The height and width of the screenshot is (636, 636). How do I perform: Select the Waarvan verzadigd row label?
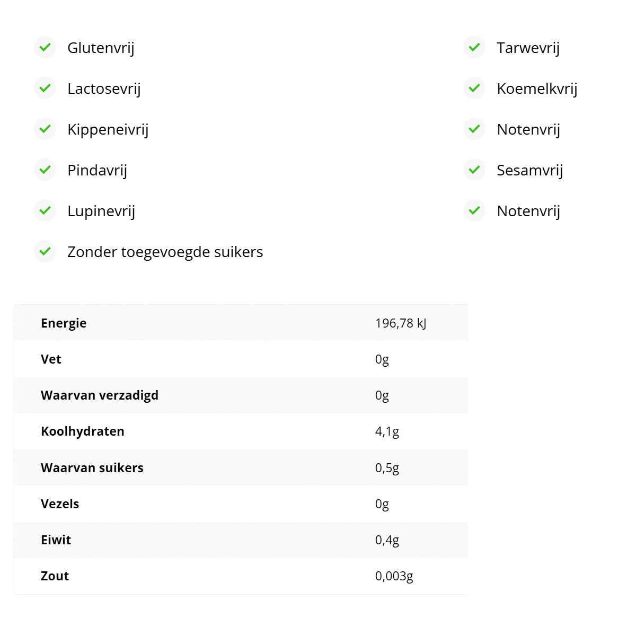[100, 395]
